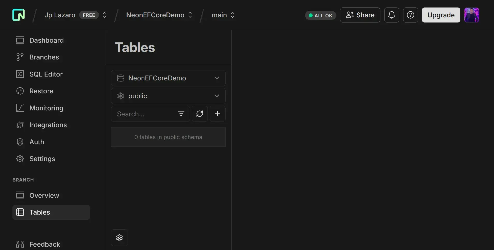This screenshot has height=250, width=494.
Task: Click '0 tables in public schema' text
Action: pyautogui.click(x=168, y=137)
